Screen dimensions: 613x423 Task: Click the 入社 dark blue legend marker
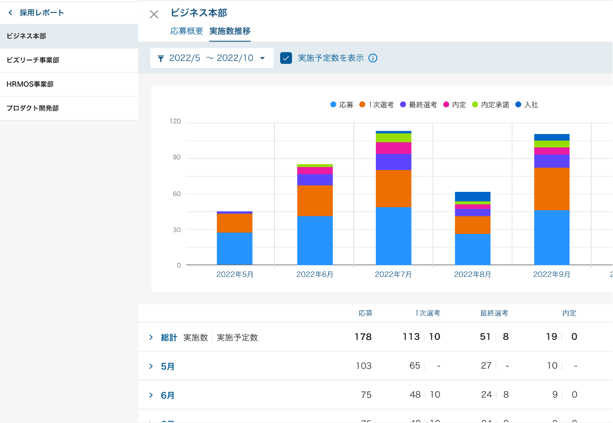518,105
